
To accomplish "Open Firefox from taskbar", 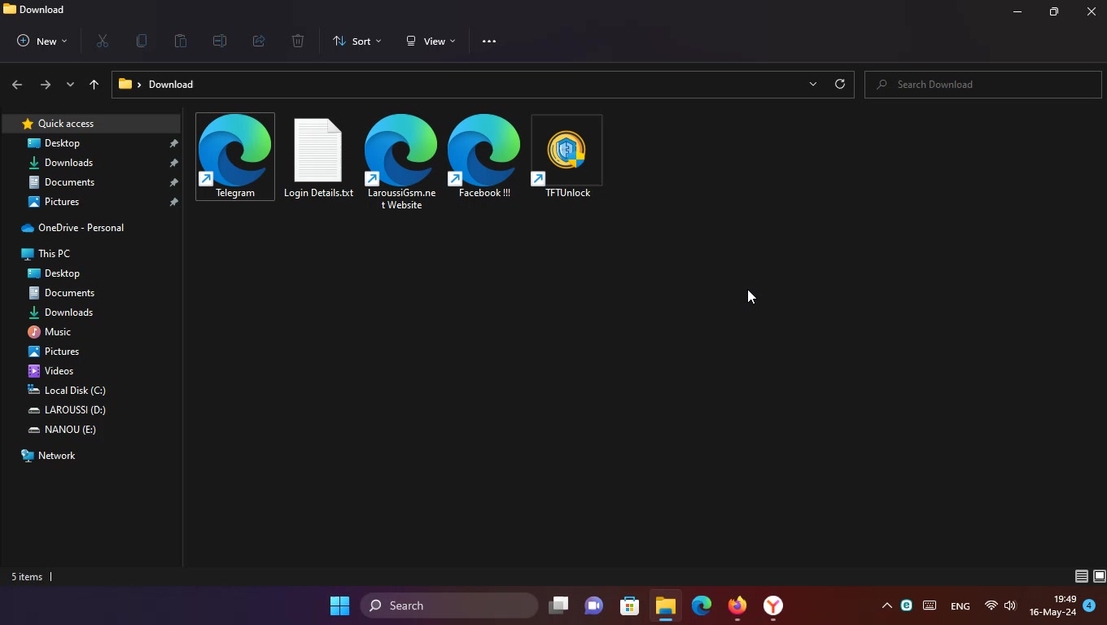I will [737, 605].
